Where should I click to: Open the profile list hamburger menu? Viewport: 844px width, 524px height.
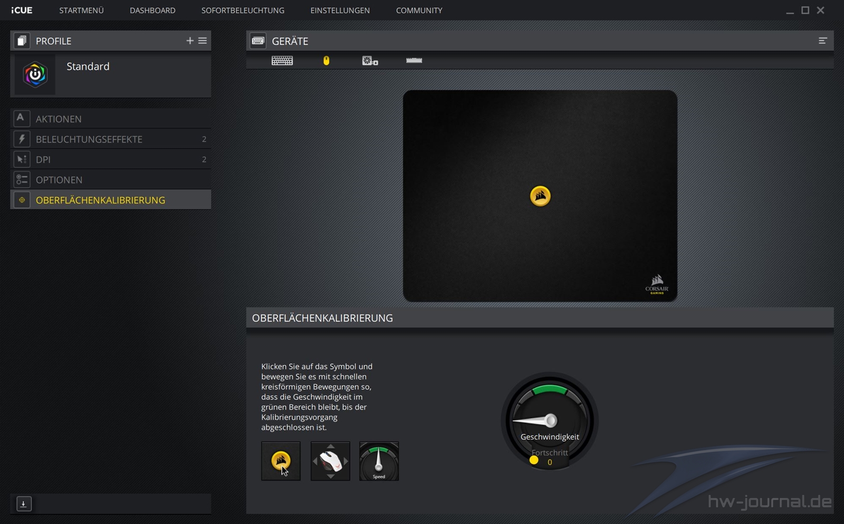tap(203, 41)
